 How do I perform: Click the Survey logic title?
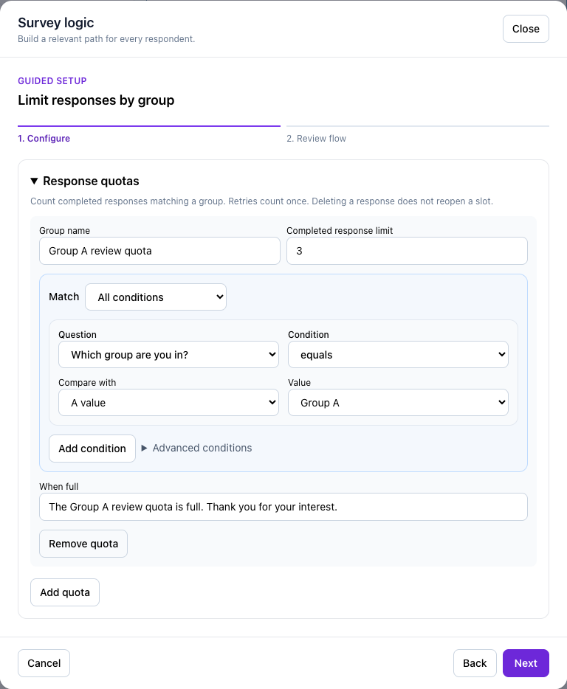56,23
